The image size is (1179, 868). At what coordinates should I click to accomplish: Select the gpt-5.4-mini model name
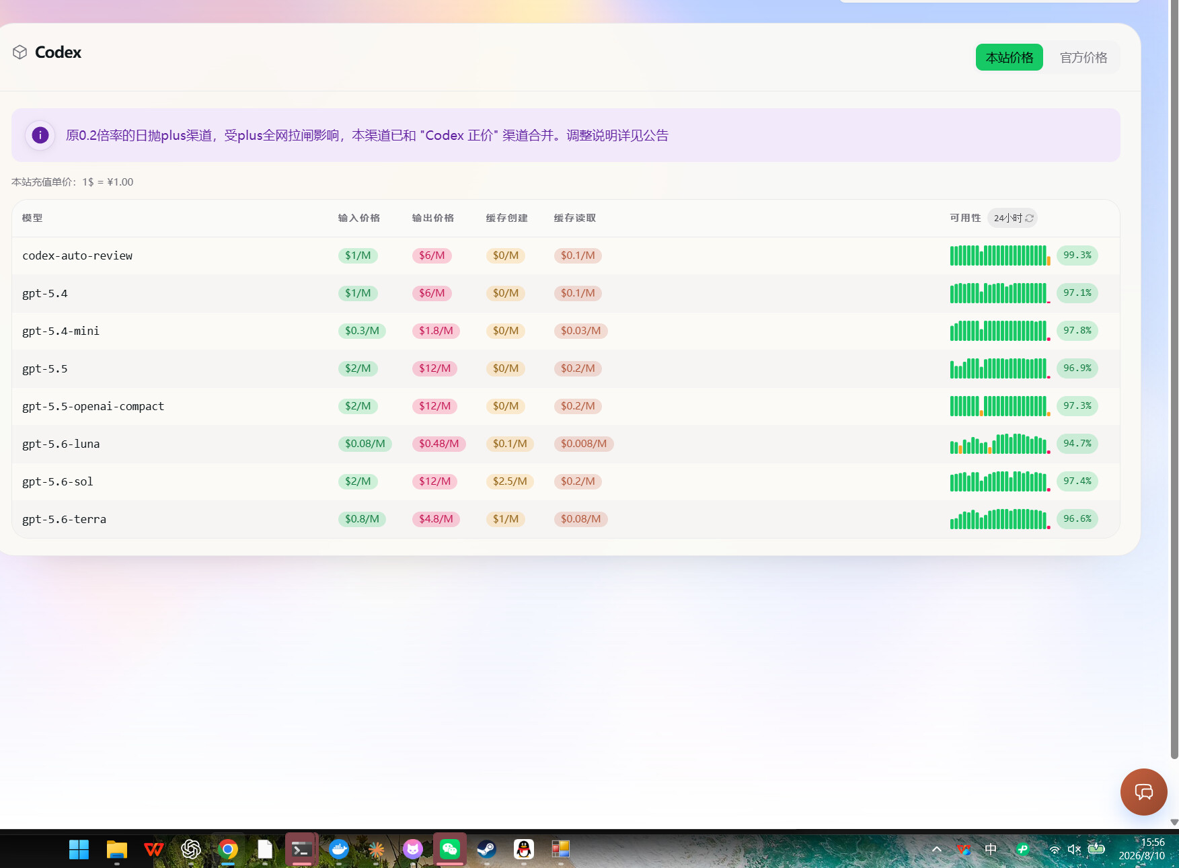(x=61, y=331)
